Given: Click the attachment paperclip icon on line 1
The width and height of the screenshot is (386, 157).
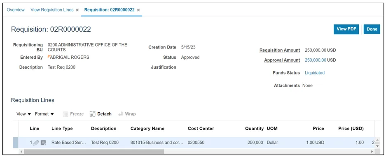Looking at the screenshot, I should click(36, 143).
